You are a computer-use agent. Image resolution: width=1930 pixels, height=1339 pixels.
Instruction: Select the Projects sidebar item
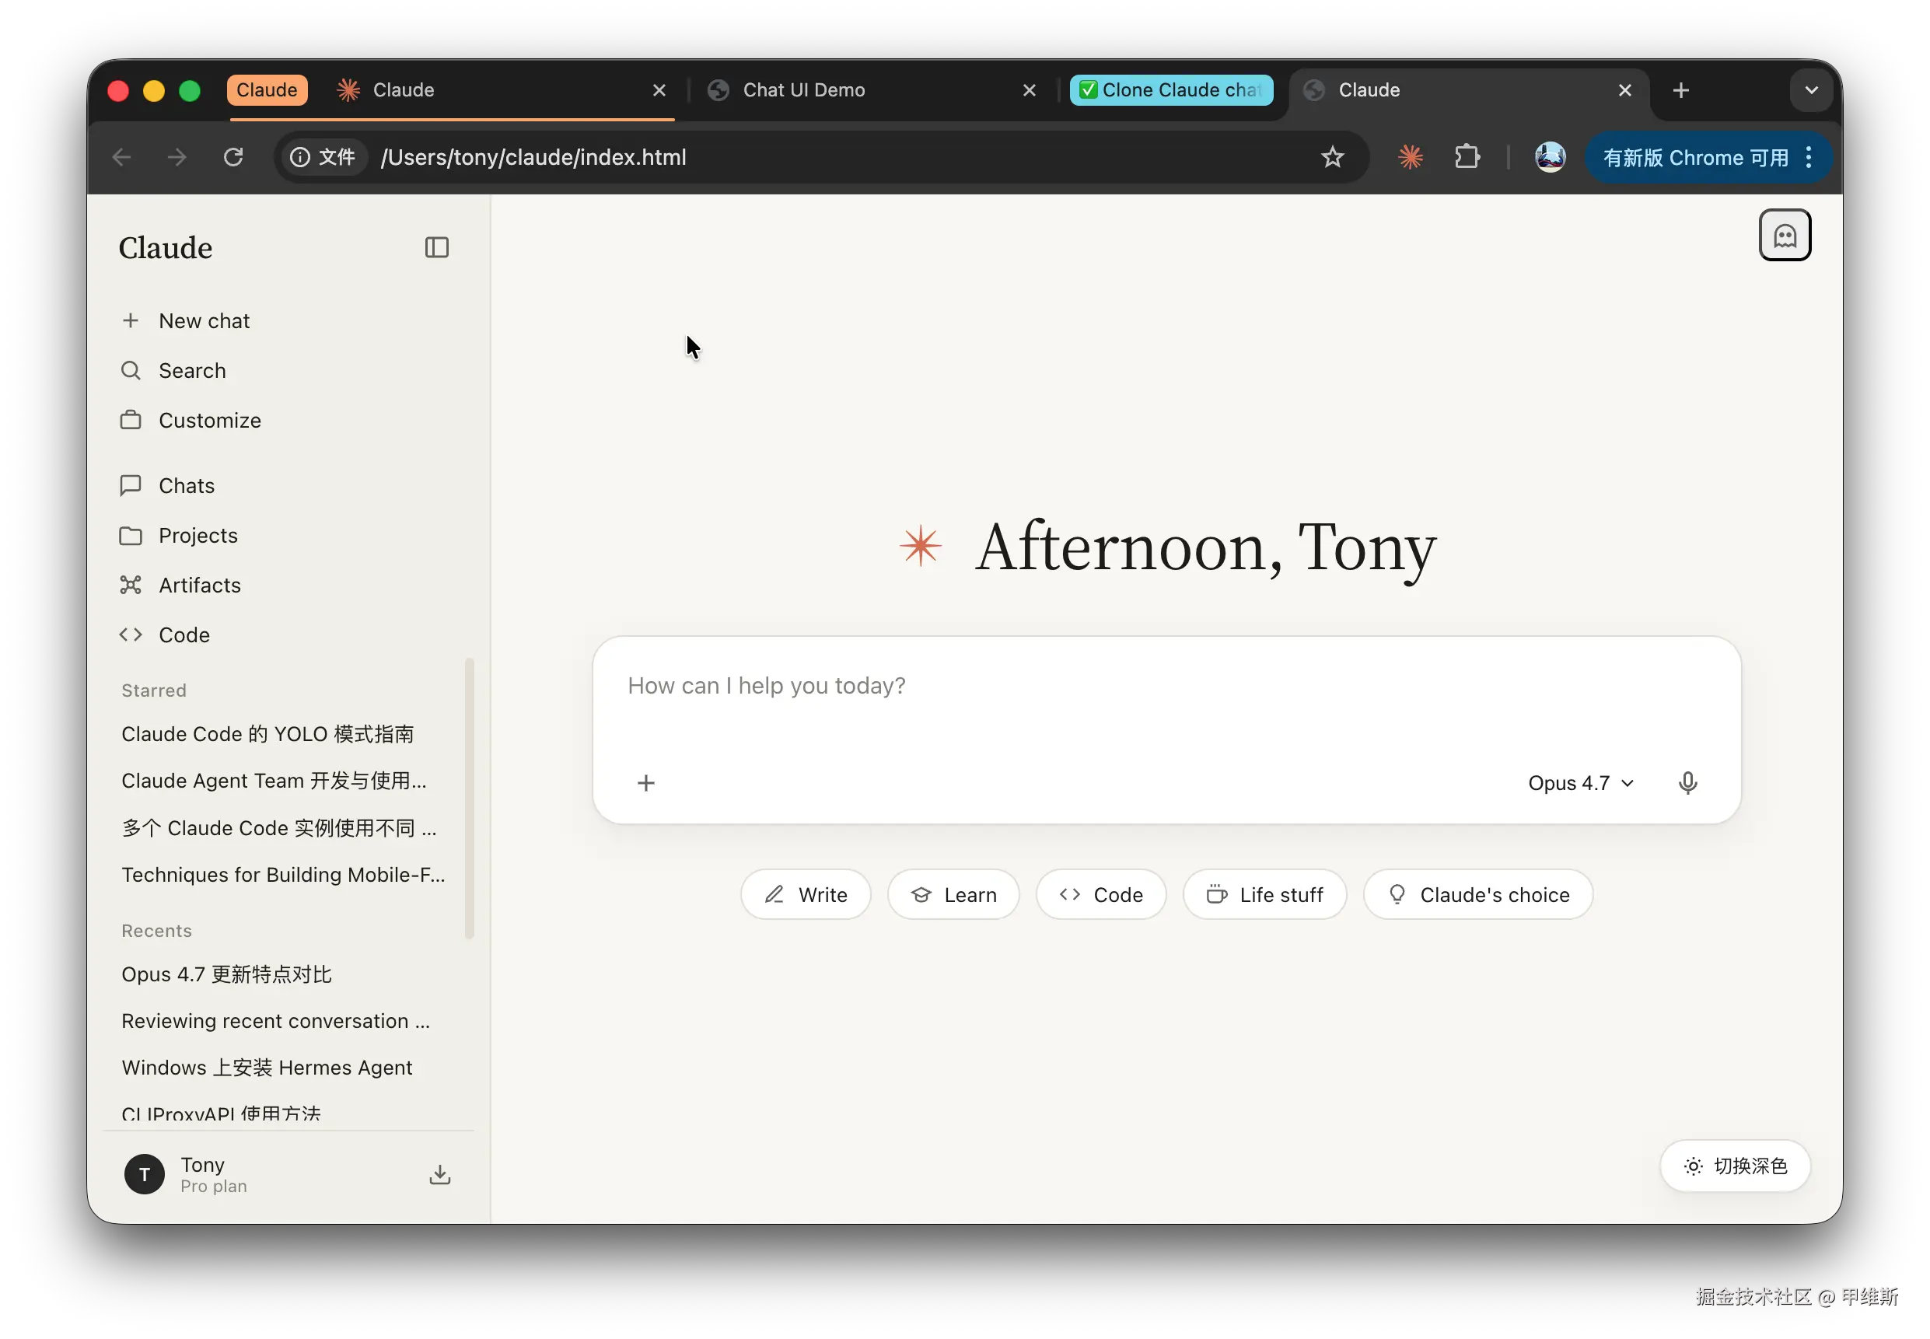coord(197,535)
